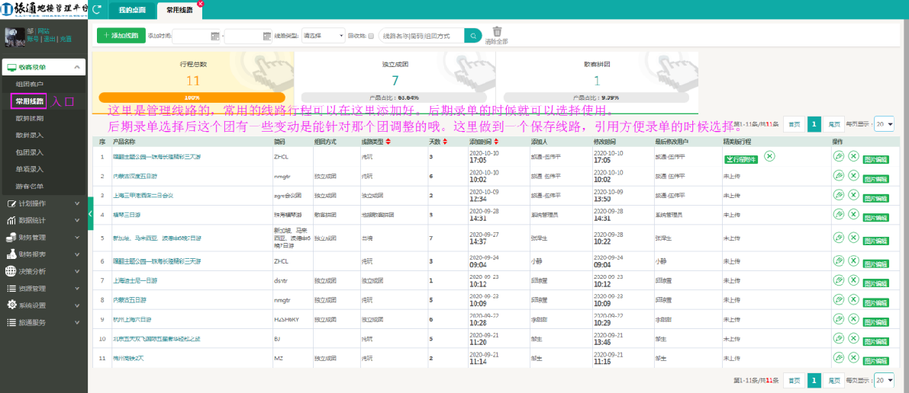Open top 每页显示 20 dropdown
The image size is (909, 393).
pos(884,123)
